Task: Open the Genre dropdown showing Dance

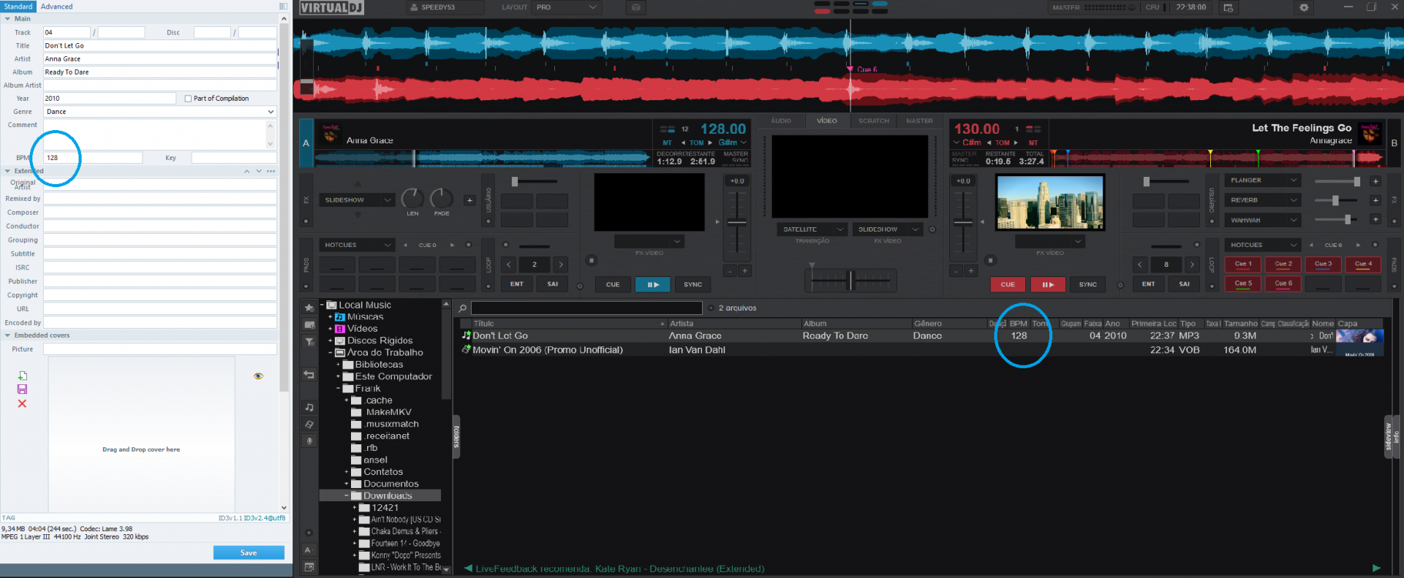Action: (160, 112)
